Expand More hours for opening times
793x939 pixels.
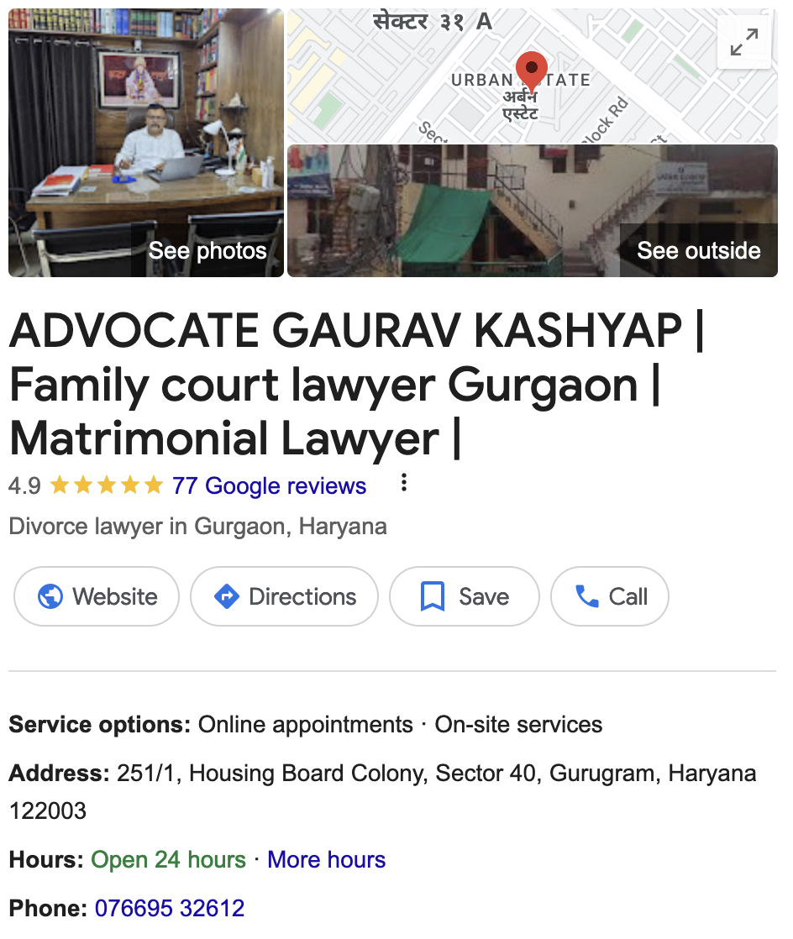327,859
